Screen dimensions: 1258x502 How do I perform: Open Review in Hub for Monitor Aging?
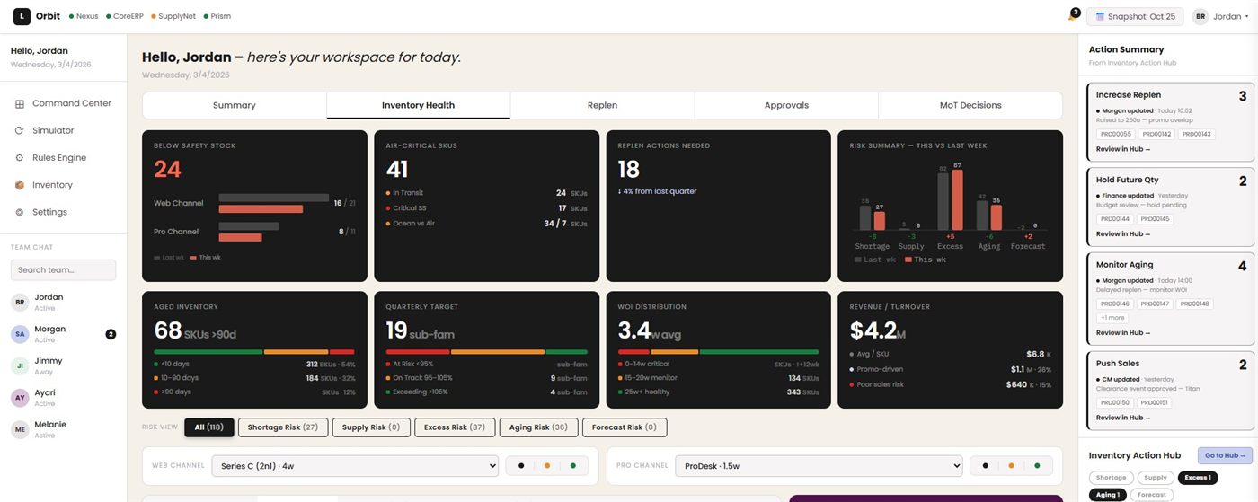[x=1123, y=332]
